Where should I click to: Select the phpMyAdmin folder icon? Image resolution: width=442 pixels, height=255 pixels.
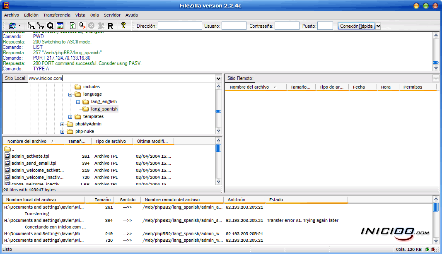(70, 124)
